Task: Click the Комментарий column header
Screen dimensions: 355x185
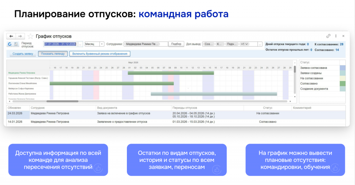Action: click(319, 108)
